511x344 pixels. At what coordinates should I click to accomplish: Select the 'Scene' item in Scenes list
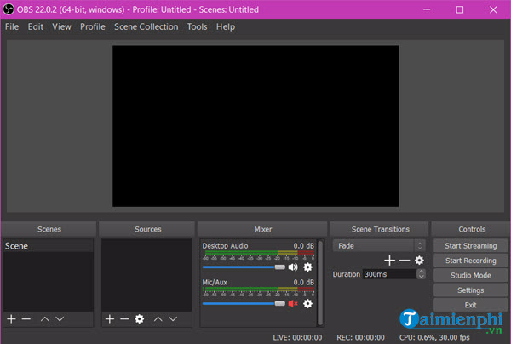click(49, 245)
